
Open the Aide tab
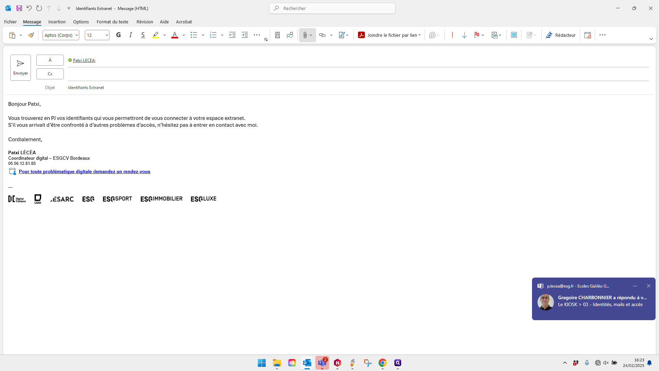(164, 22)
